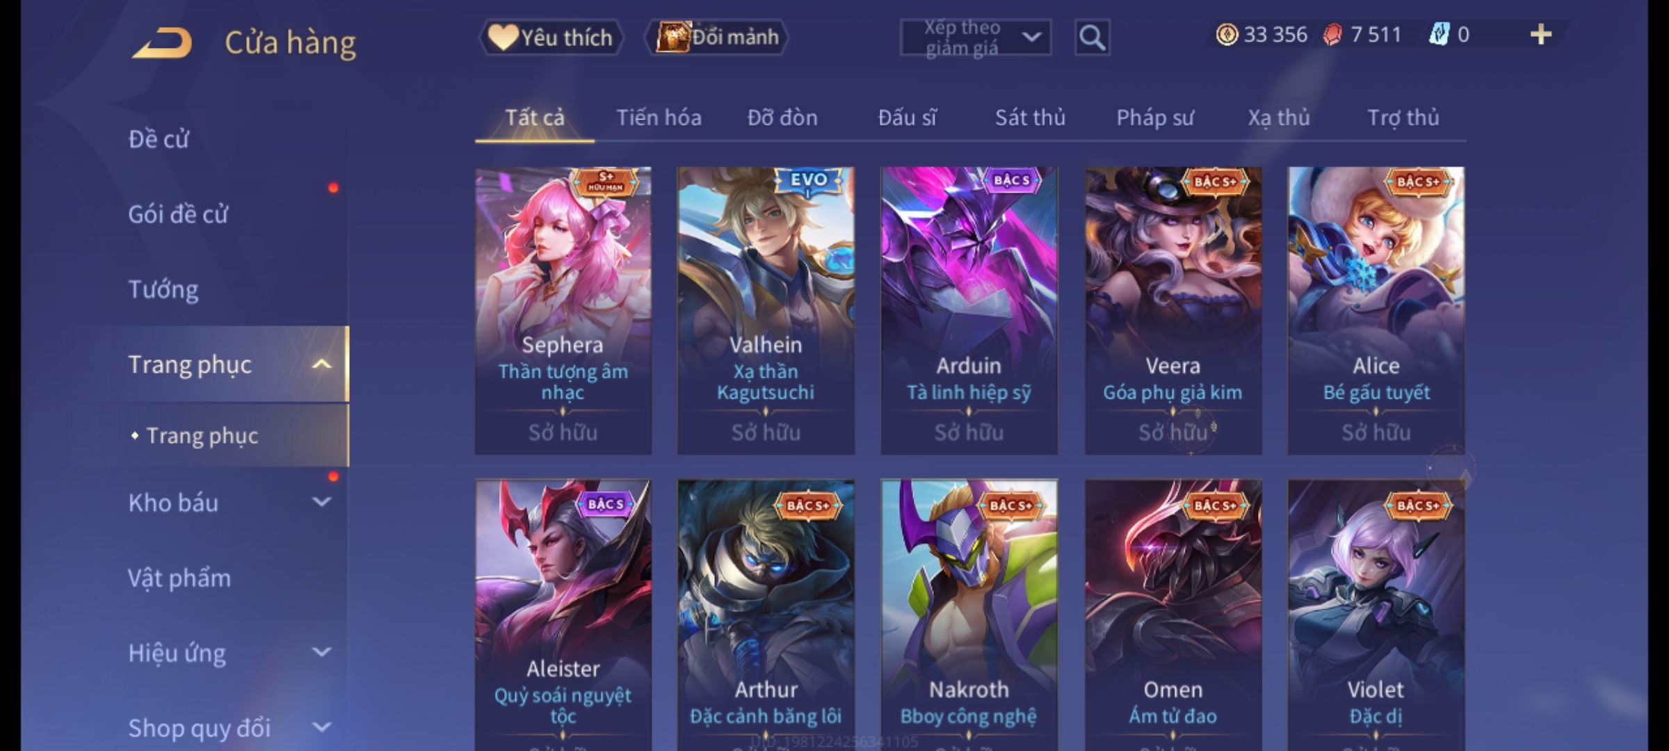The width and height of the screenshot is (1669, 751).
Task: Expand the Shop quy đổi section
Action: click(x=321, y=727)
